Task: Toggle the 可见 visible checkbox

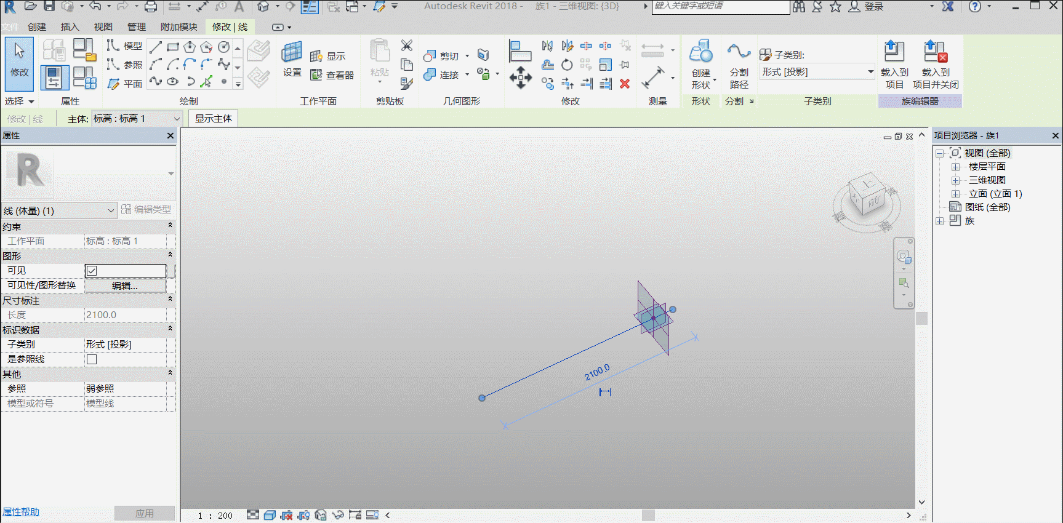Action: pyautogui.click(x=92, y=271)
